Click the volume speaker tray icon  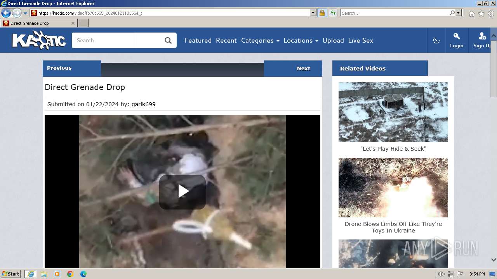tap(441, 274)
